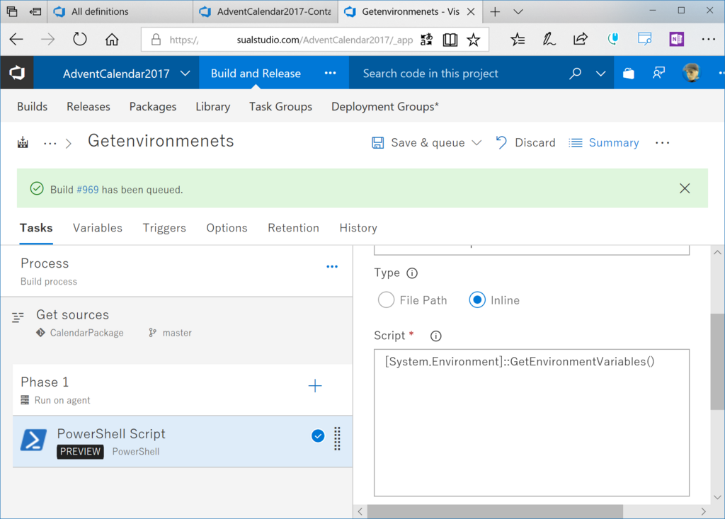Click the shopping bag marketplace icon
Image resolution: width=725 pixels, height=519 pixels.
[629, 73]
